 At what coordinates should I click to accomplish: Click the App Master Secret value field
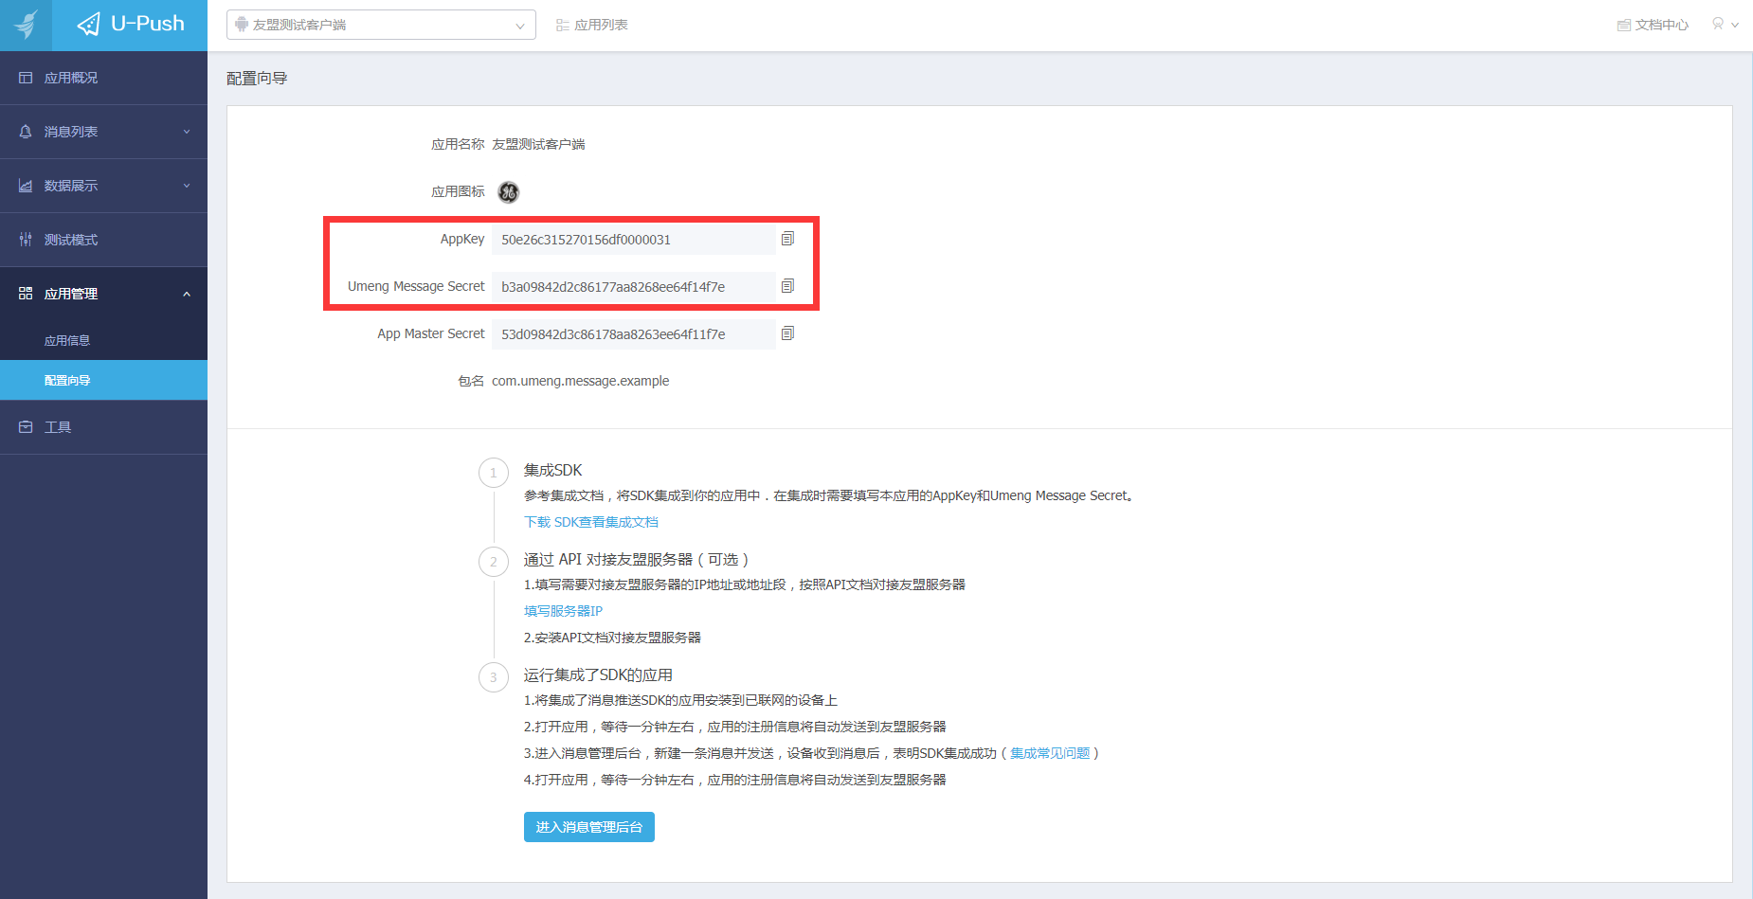pos(633,334)
